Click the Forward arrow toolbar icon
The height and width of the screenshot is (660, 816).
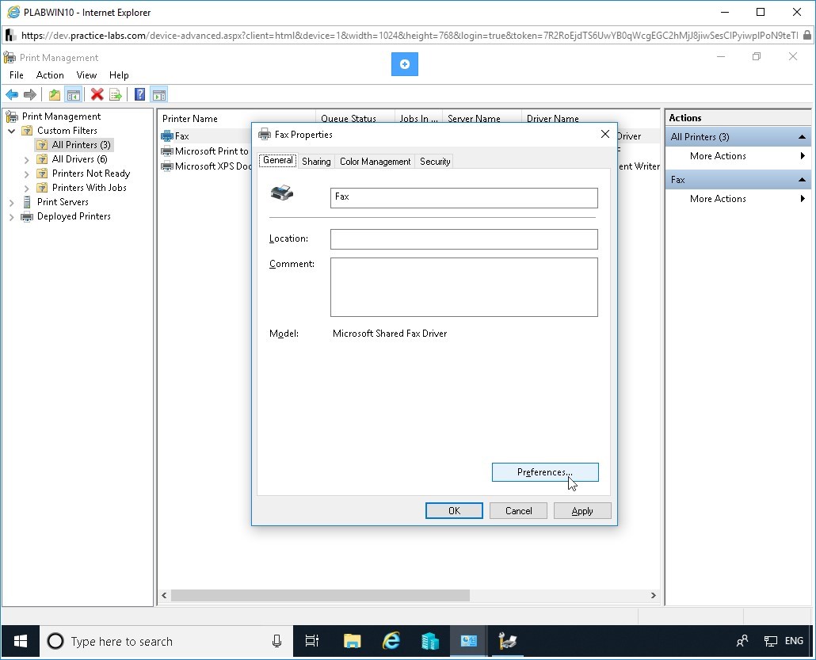(x=30, y=95)
